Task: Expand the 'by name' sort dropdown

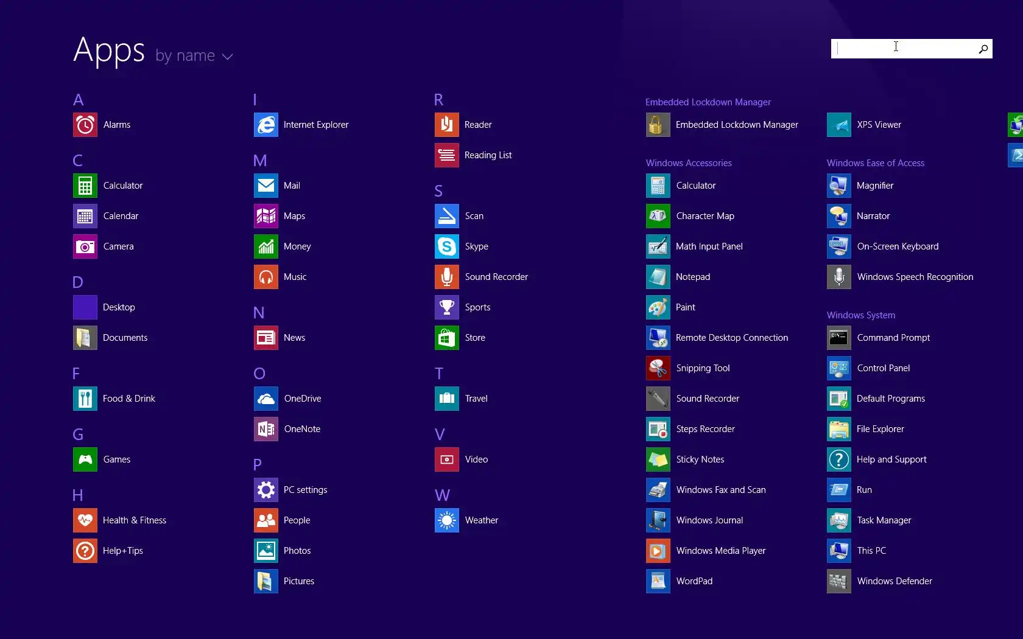Action: pos(194,56)
